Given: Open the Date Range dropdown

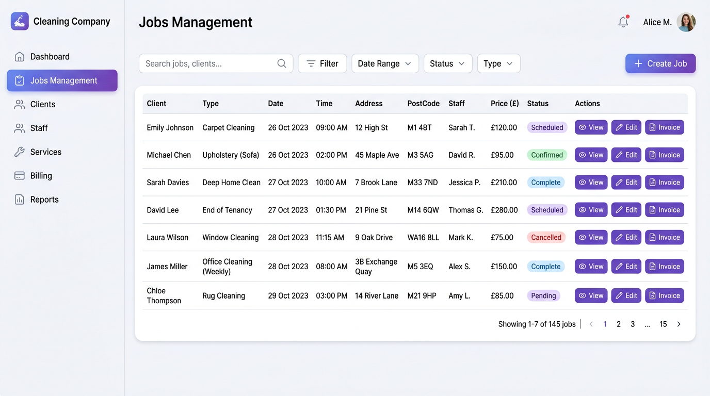Looking at the screenshot, I should click(385, 63).
